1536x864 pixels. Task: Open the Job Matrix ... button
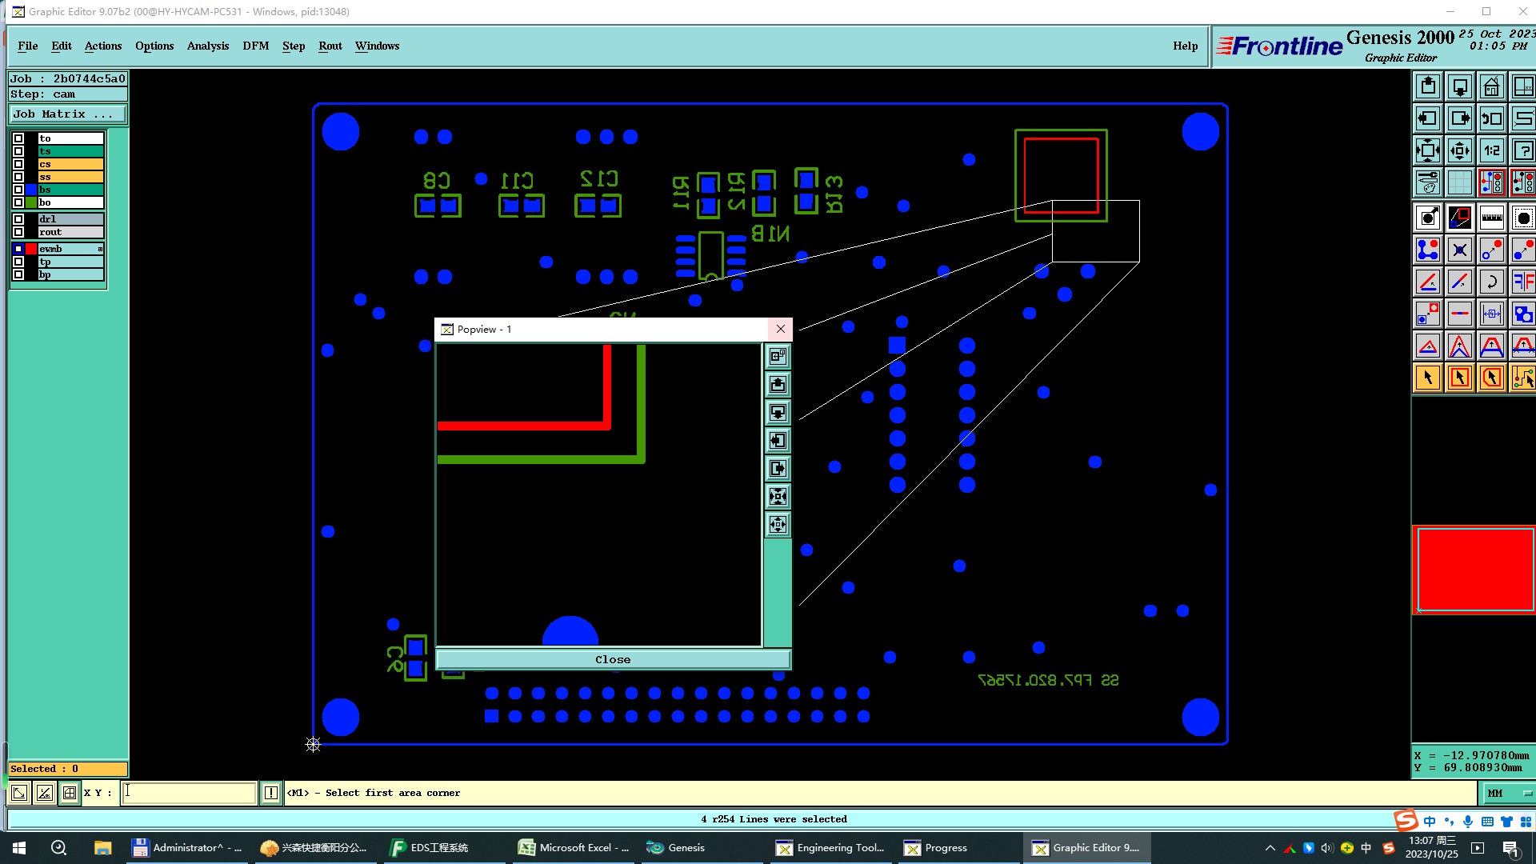[x=67, y=114]
